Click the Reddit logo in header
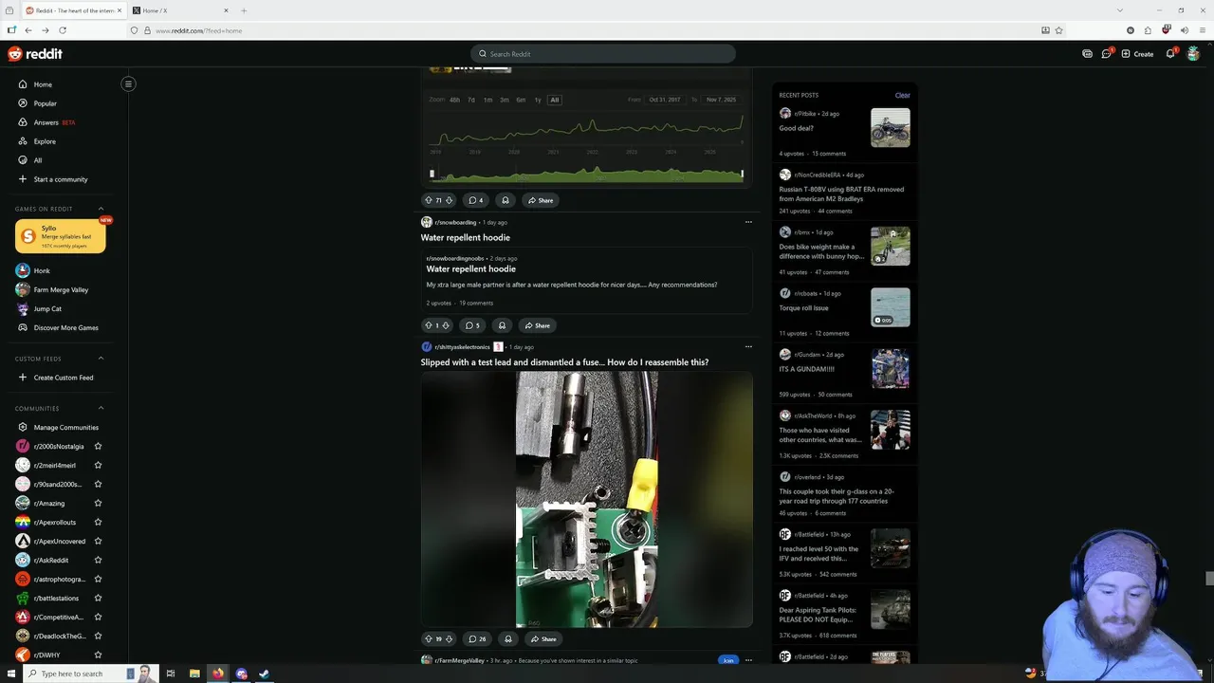 coord(35,54)
